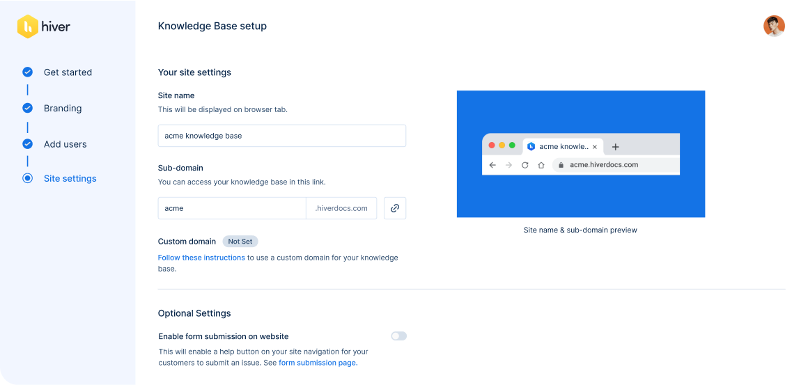Screen dimensions: 808x385
Task: Click the sub-domain acme input field
Action: (x=232, y=208)
